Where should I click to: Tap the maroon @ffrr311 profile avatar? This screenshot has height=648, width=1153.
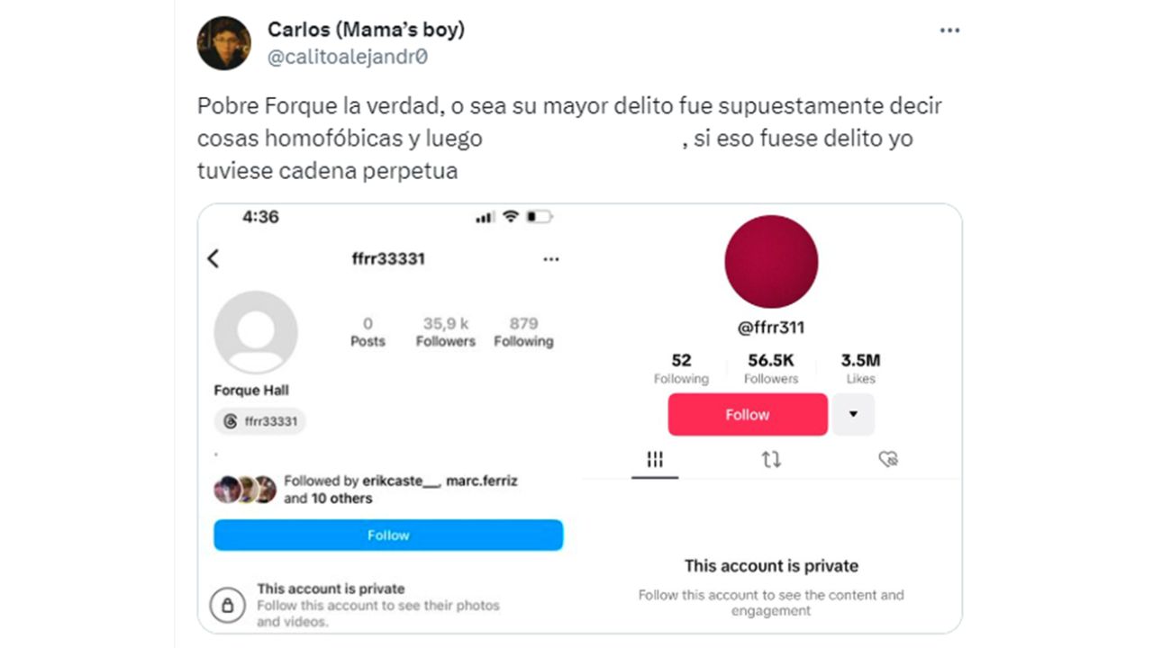(771, 261)
